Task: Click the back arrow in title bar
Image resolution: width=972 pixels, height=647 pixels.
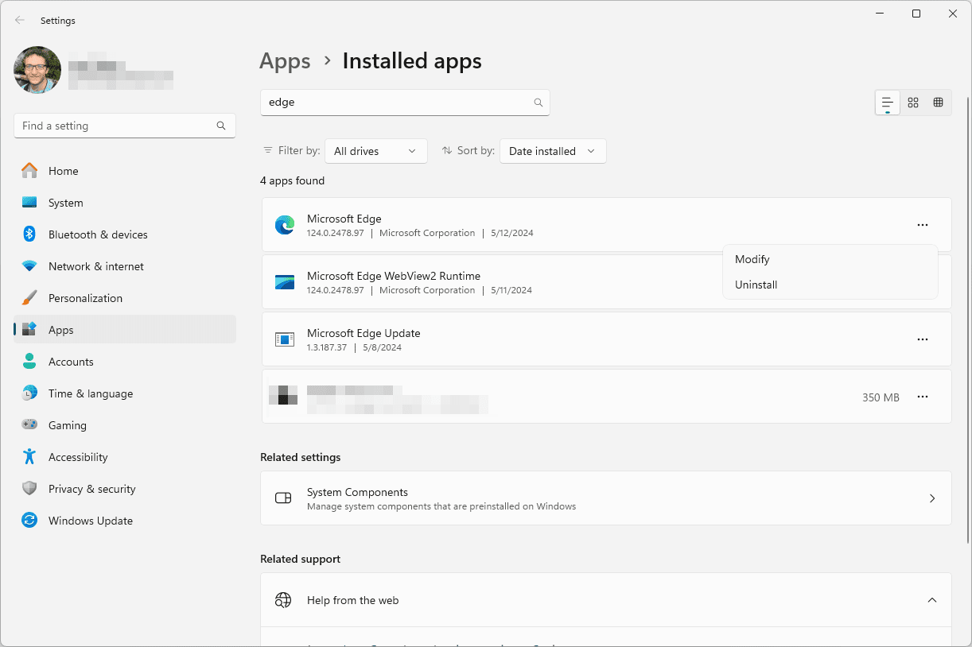Action: 20,21
